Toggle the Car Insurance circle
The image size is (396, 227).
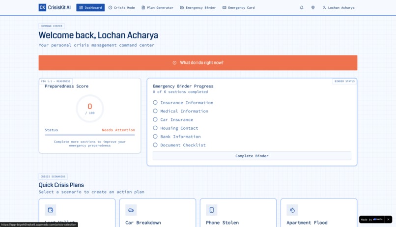[x=155, y=119]
